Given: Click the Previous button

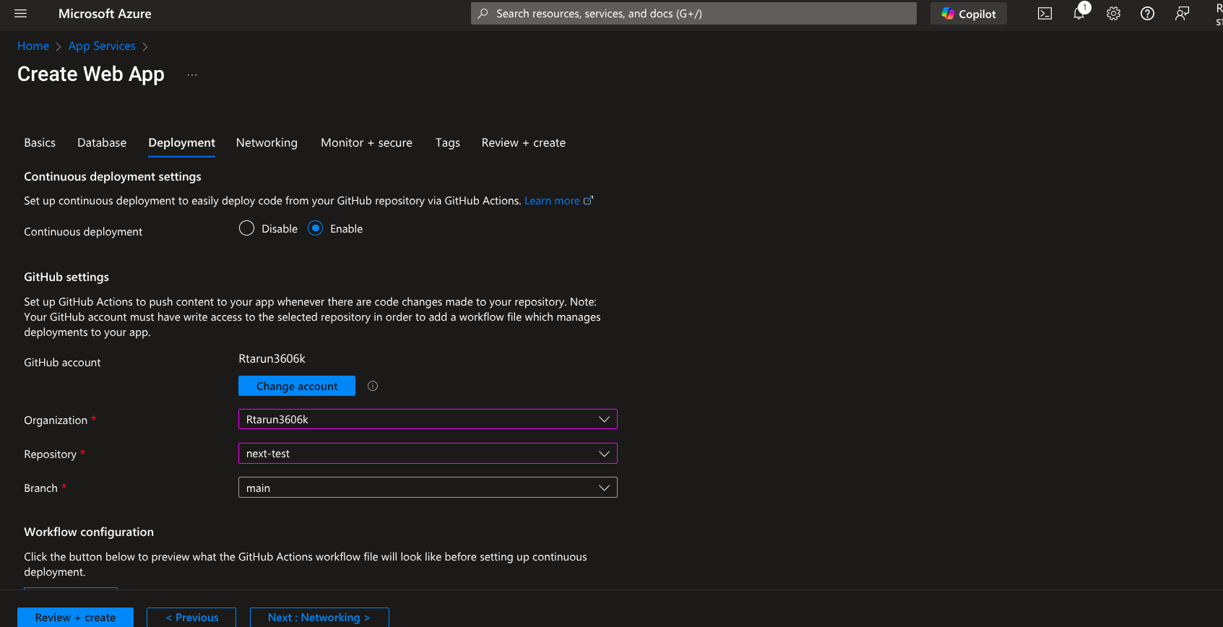Looking at the screenshot, I should pyautogui.click(x=191, y=618).
